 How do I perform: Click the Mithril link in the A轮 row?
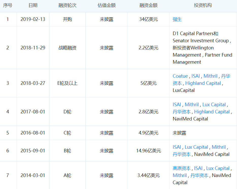tap(180, 175)
